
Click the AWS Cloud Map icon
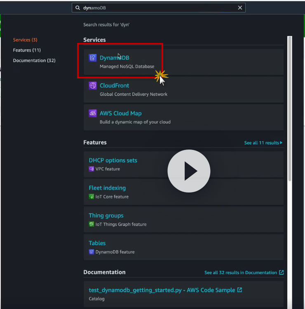point(93,113)
